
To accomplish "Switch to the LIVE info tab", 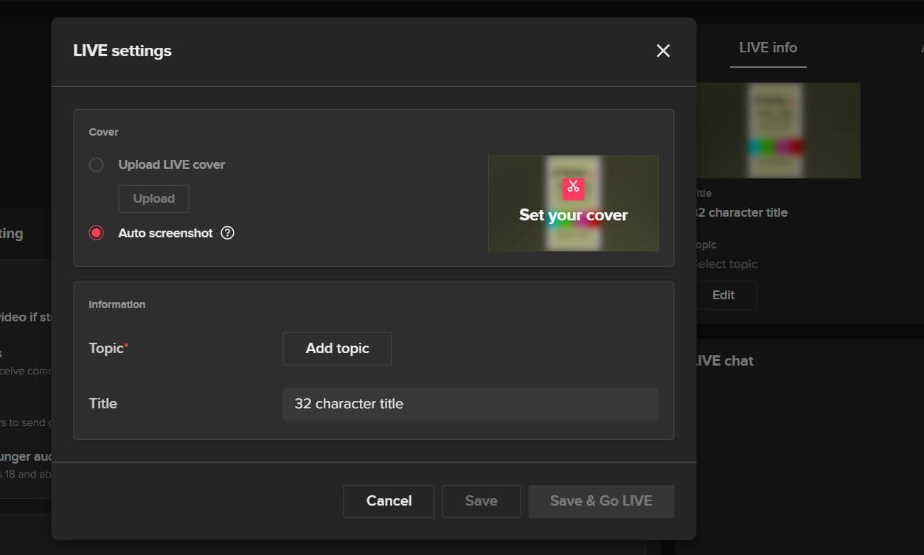I will (768, 48).
